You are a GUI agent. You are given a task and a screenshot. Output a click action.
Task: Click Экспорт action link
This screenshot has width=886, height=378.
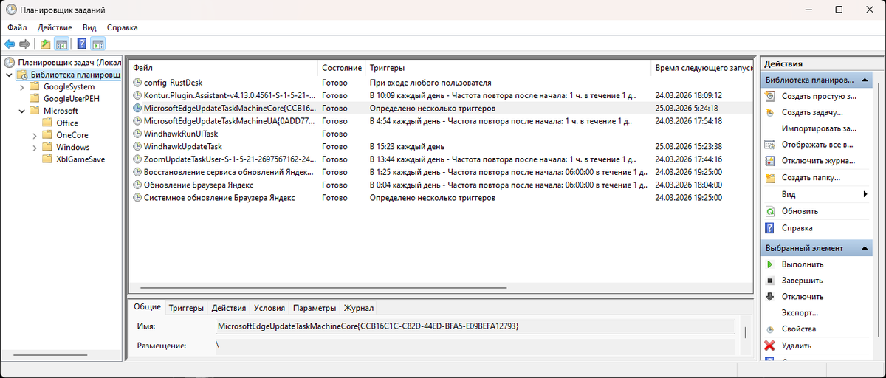tap(800, 313)
